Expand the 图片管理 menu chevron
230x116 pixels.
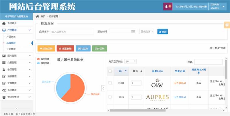(30, 56)
